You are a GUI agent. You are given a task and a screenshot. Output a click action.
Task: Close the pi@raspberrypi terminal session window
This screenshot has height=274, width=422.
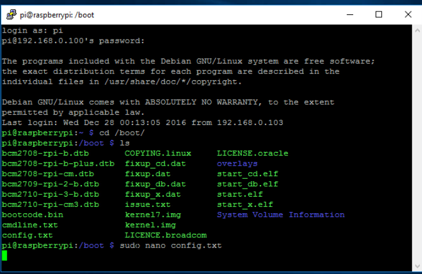pos(408,15)
